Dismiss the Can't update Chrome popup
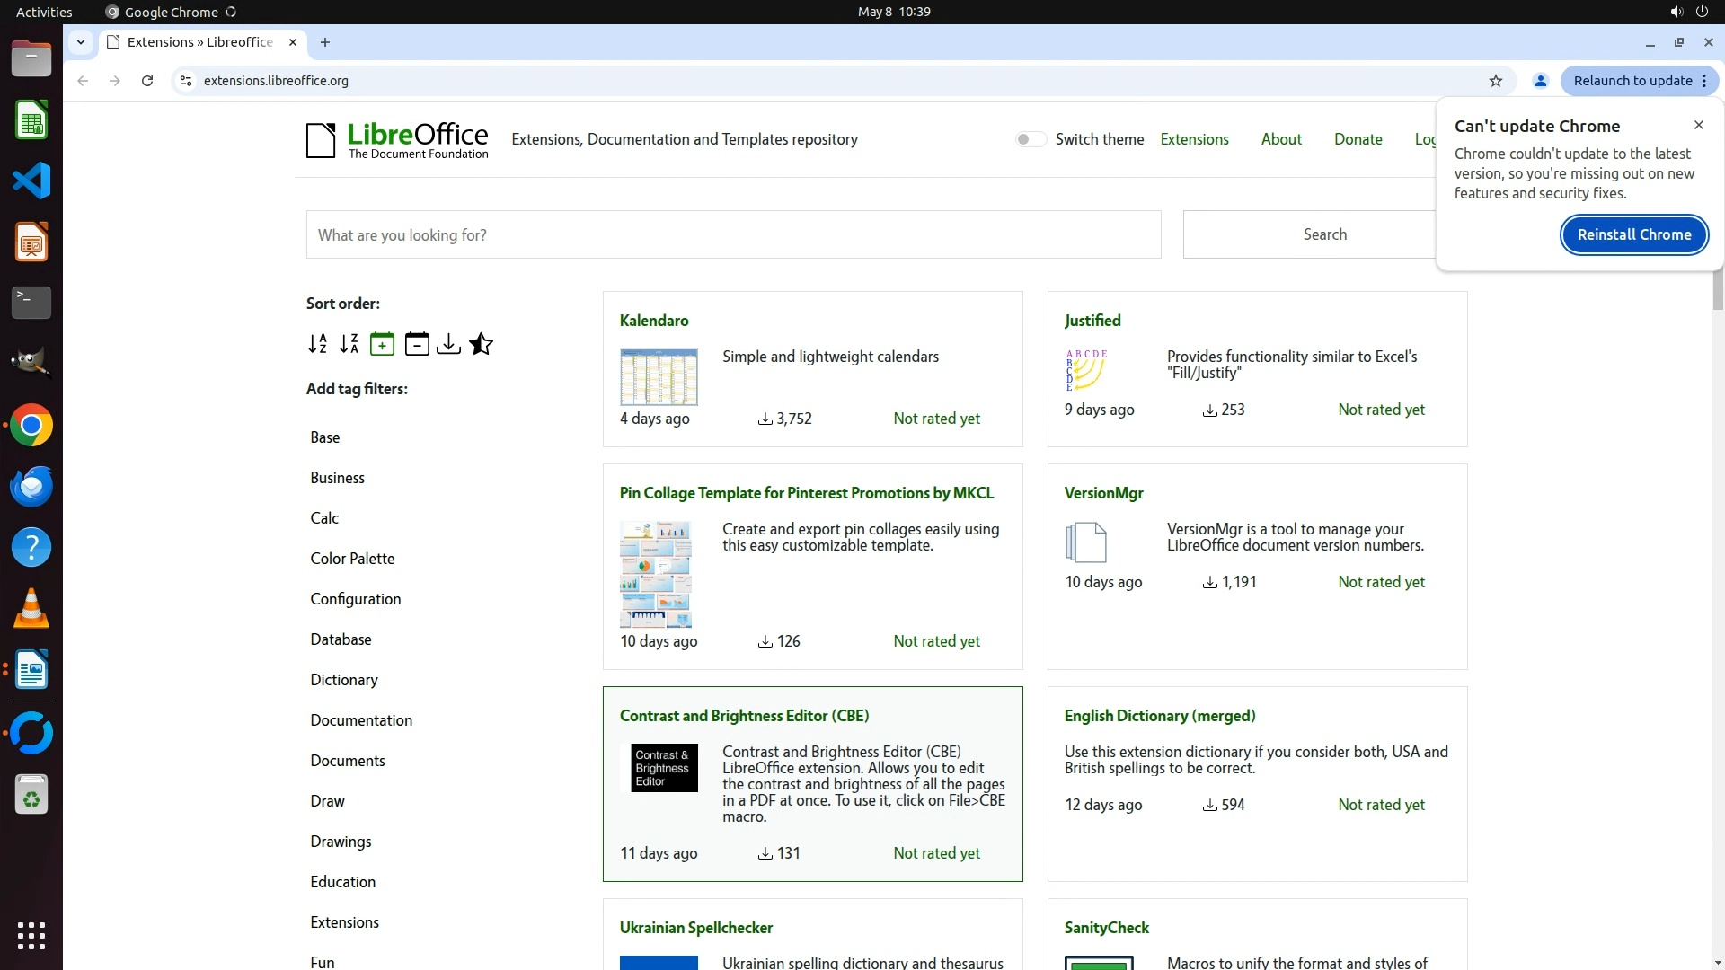The width and height of the screenshot is (1725, 970). pos(1698,125)
